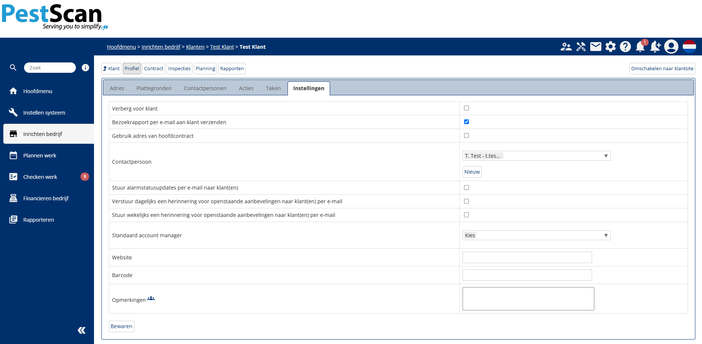Check Verstuur dagelijks een herinnering checkbox

[466, 201]
